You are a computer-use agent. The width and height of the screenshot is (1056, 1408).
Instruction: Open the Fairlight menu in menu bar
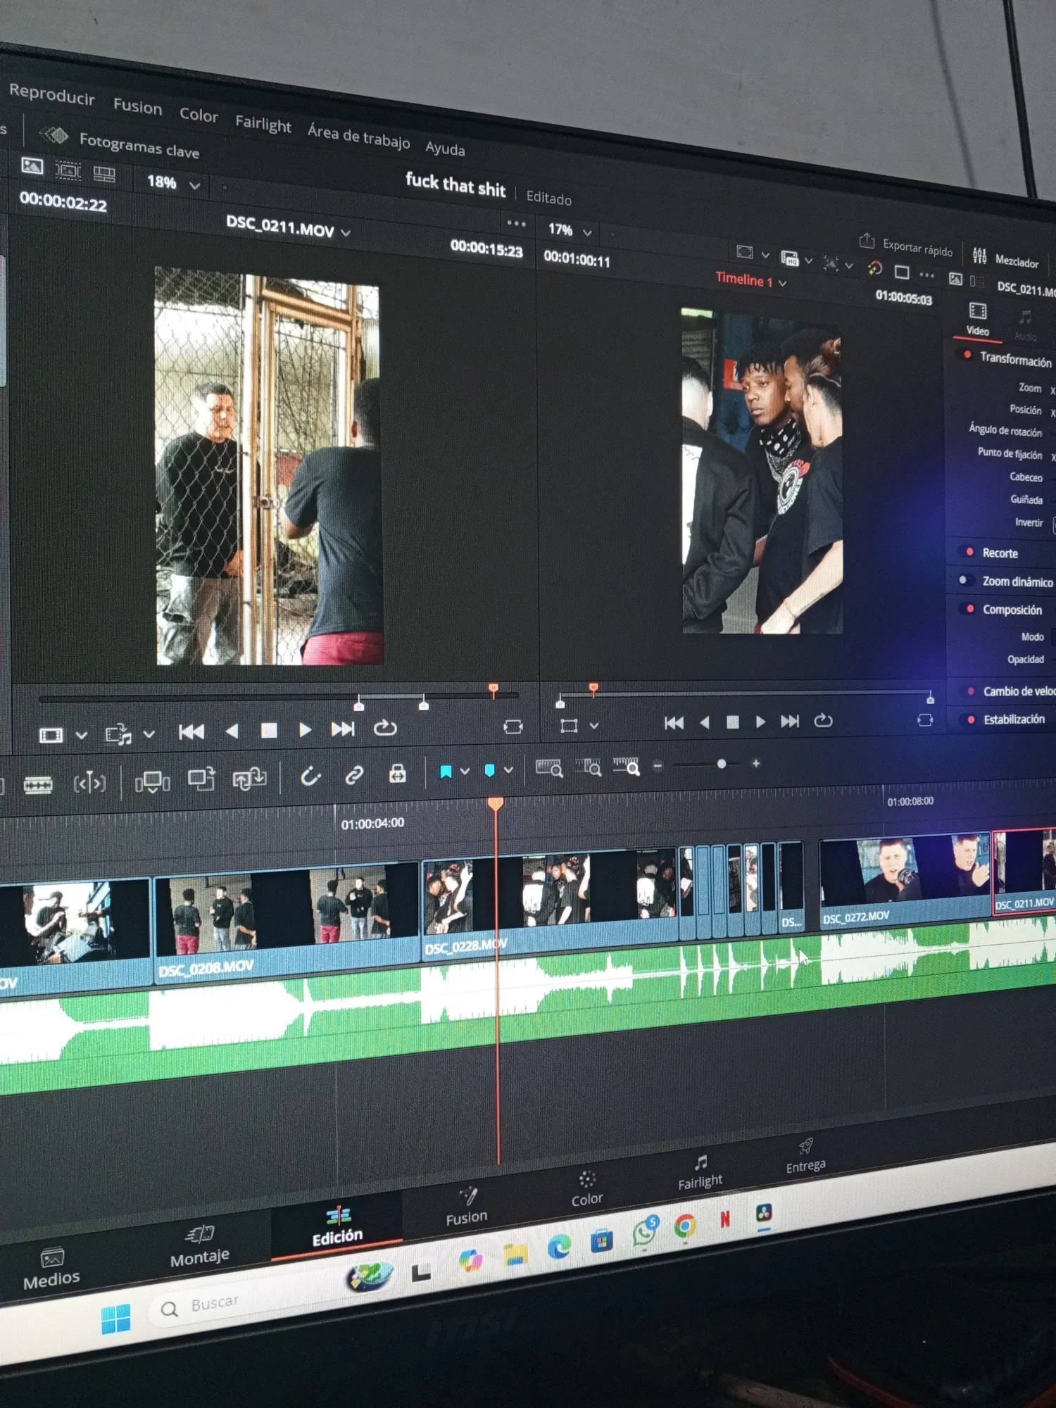(263, 124)
